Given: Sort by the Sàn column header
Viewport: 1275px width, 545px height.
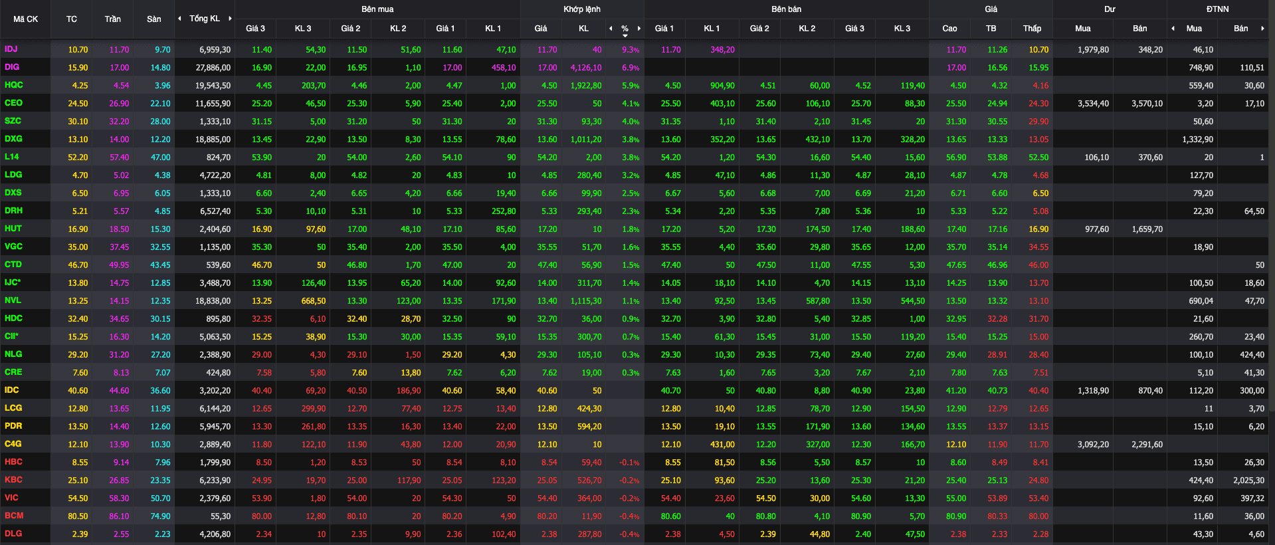Looking at the screenshot, I should click(154, 19).
